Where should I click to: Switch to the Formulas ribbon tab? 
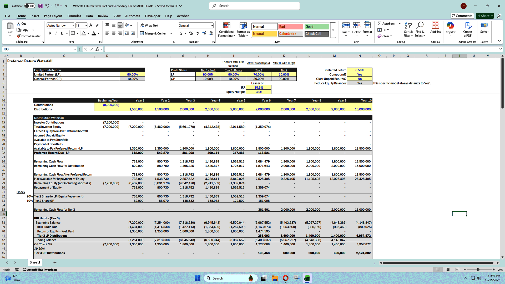(74, 16)
